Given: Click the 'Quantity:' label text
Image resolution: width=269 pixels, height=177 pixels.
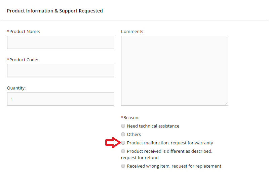Looking at the screenshot, I should [x=16, y=88].
